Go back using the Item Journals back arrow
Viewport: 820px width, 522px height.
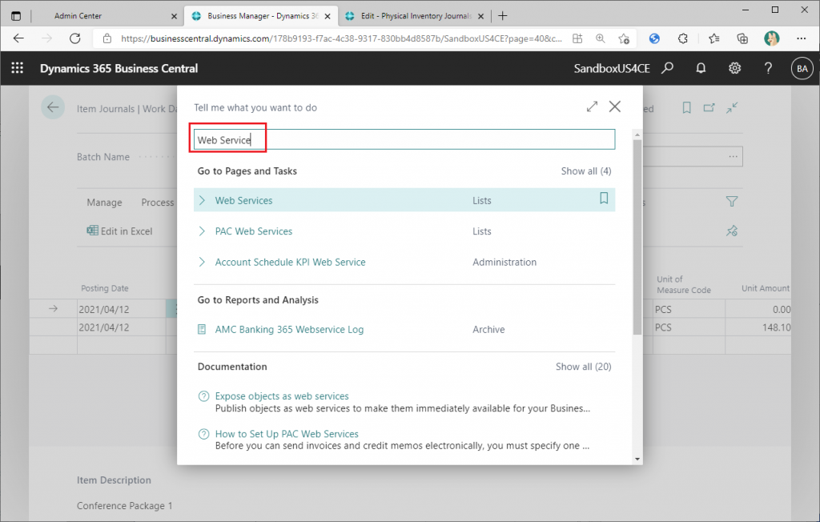53,108
